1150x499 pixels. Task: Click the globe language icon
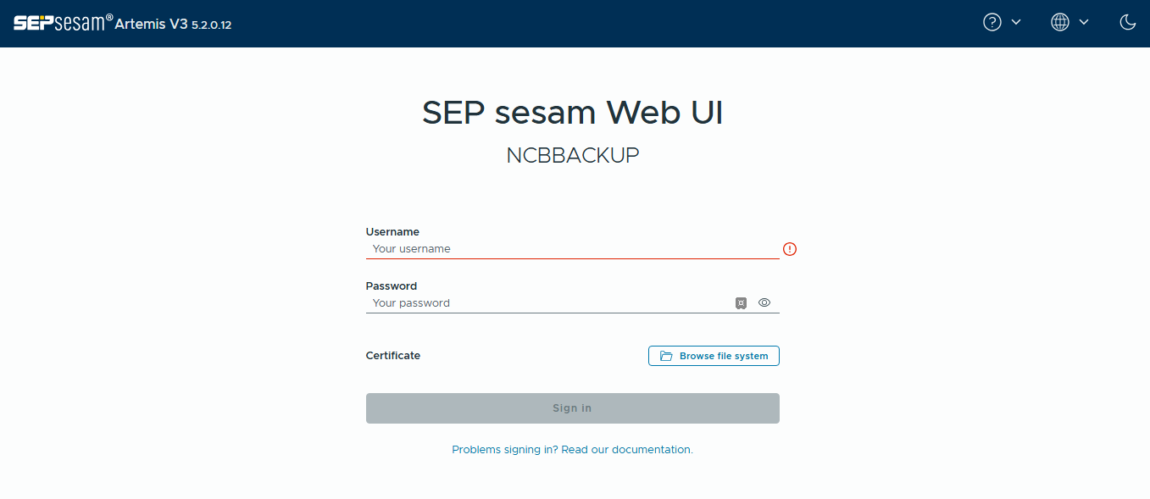tap(1060, 23)
